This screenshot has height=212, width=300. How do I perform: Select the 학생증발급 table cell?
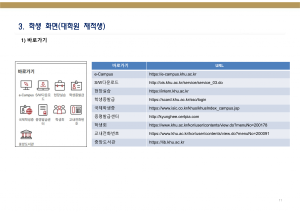pyautogui.click(x=119, y=99)
